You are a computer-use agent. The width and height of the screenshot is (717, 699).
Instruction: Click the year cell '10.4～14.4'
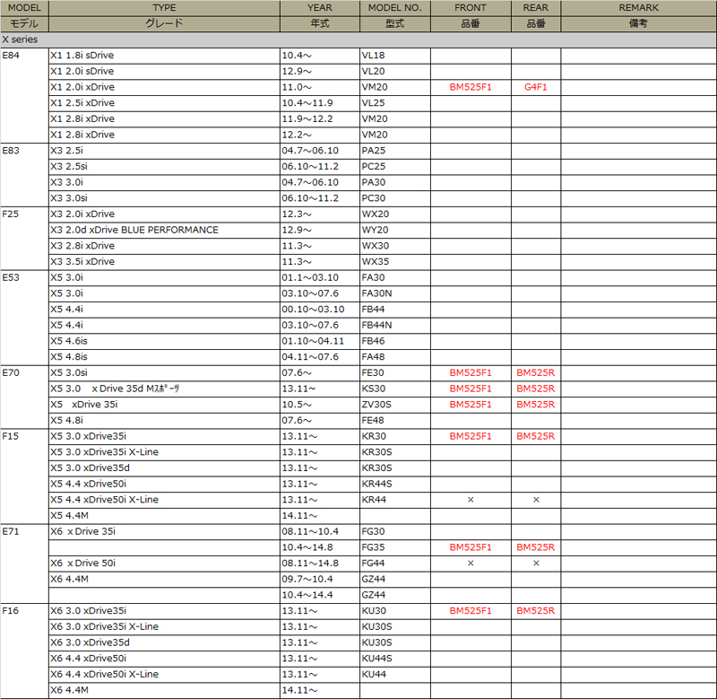320,595
